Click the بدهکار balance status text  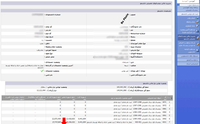[x=43, y=87]
